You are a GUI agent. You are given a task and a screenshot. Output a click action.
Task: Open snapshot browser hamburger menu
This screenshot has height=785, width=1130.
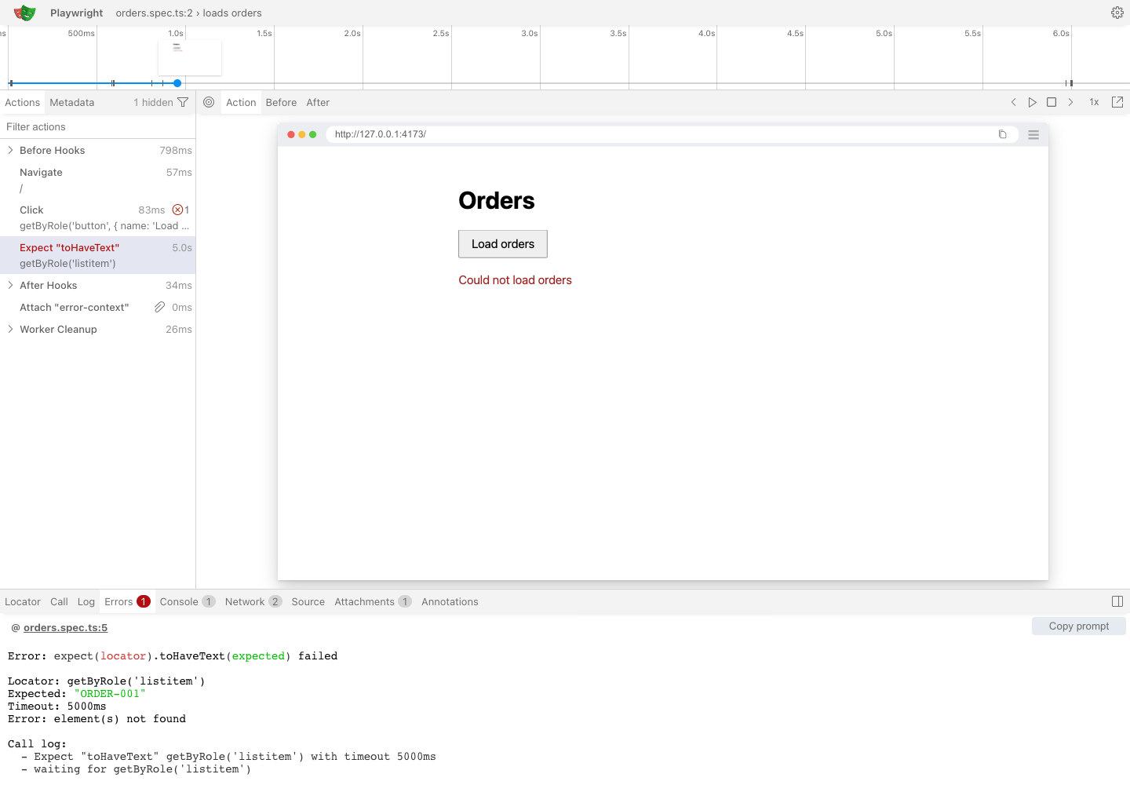coord(1033,134)
